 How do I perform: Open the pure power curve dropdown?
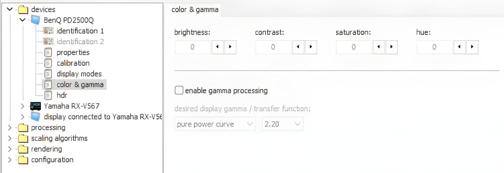coord(215,124)
